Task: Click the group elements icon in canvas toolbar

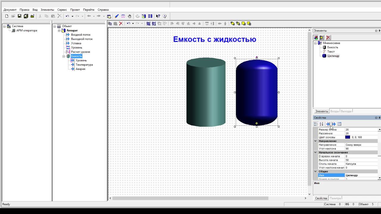Action: 148,23
